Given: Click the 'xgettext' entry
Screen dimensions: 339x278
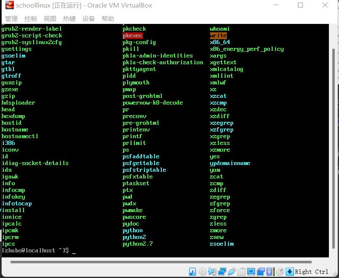Looking at the screenshot, I should point(223,63).
